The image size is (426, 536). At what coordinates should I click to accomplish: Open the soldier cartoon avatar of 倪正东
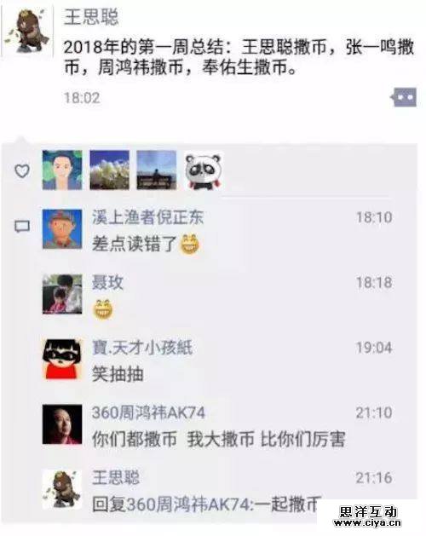tap(62, 228)
